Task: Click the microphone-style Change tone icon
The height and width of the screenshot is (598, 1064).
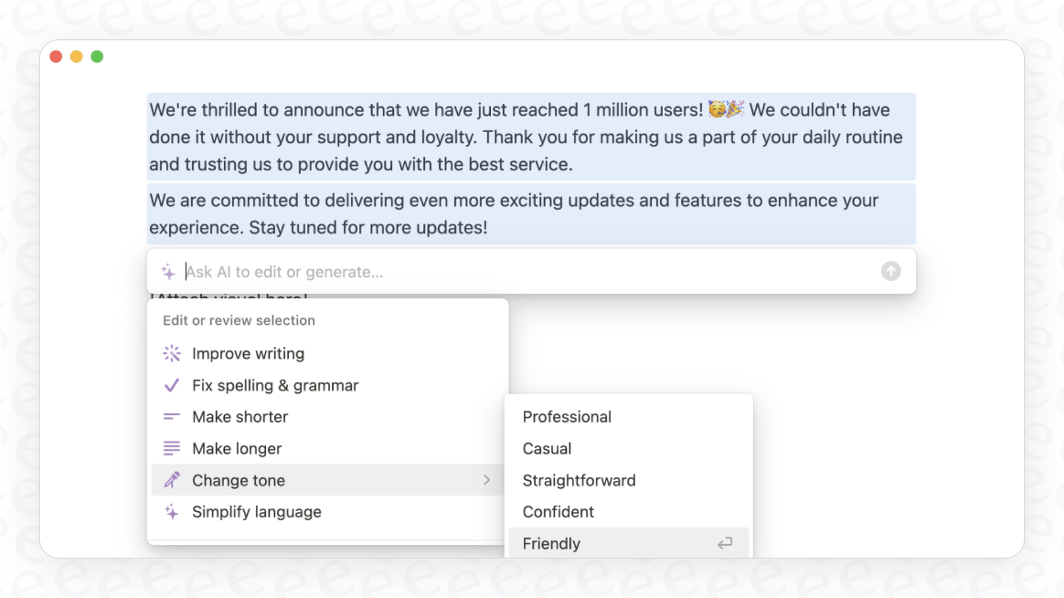Action: 171,480
